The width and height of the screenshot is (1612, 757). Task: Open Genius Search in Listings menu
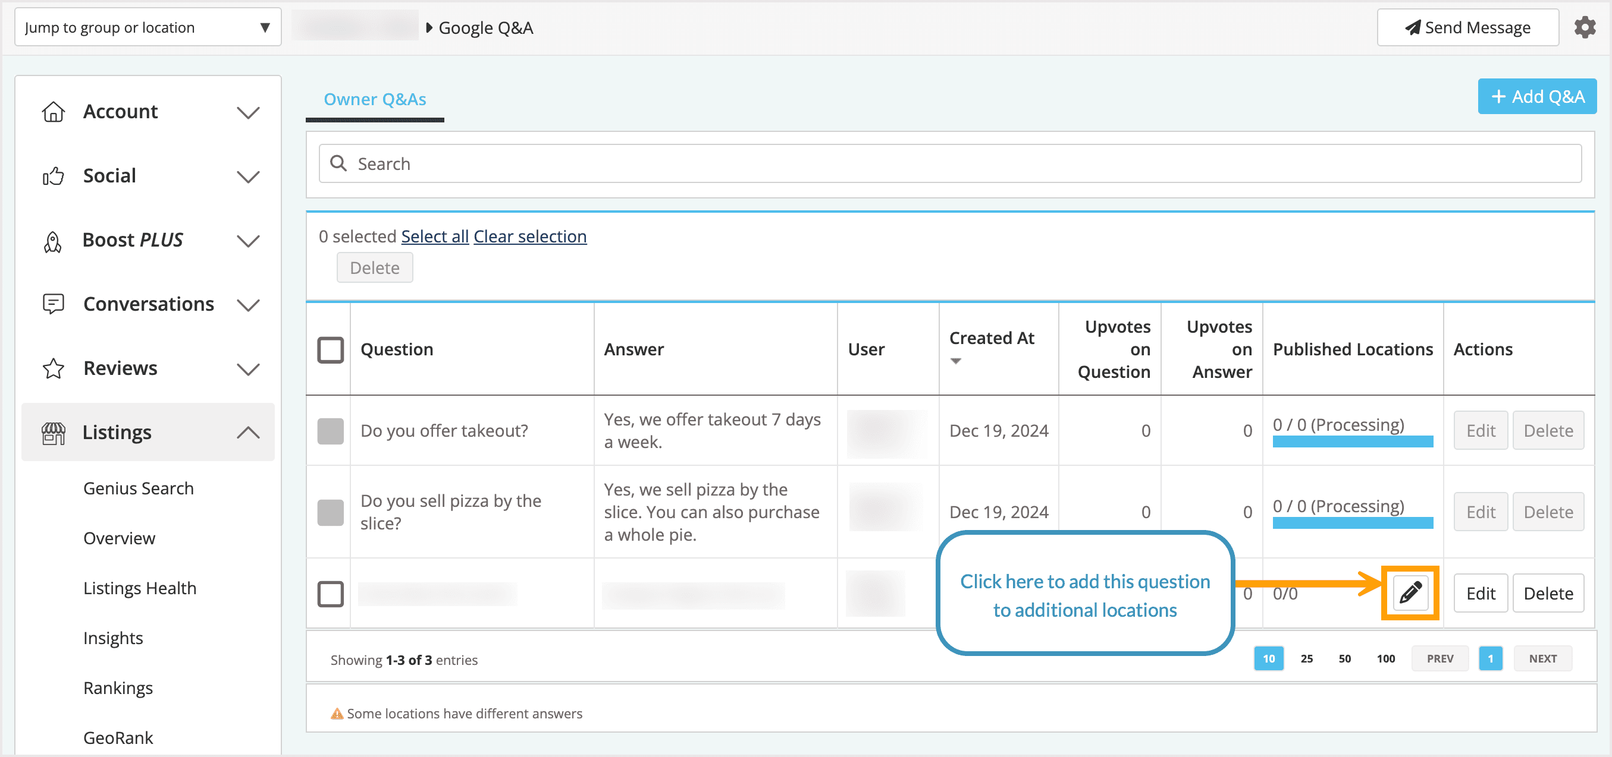pos(138,488)
